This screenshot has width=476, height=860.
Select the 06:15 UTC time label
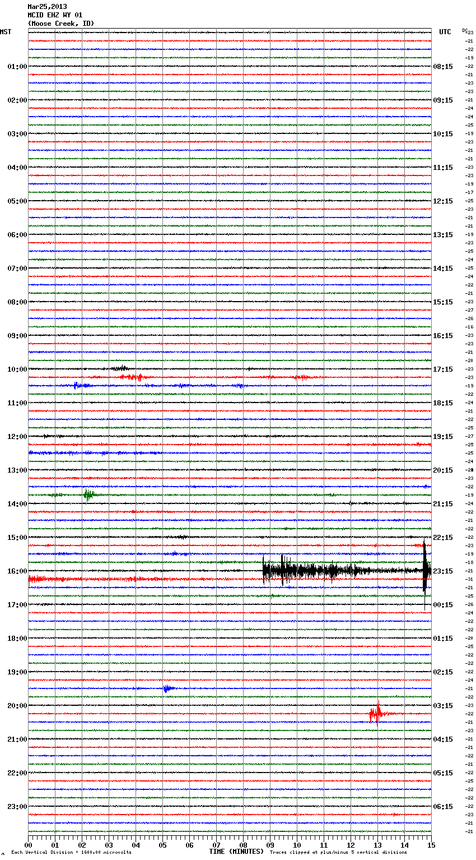coord(442,807)
